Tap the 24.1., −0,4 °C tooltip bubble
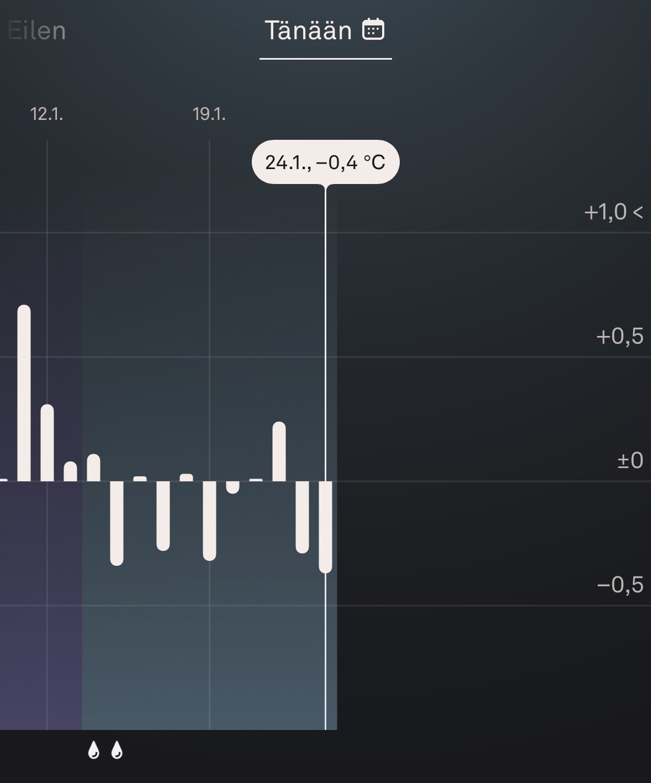Viewport: 651px width, 783px height. (x=325, y=162)
